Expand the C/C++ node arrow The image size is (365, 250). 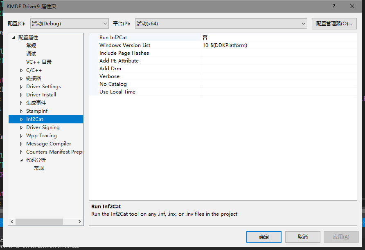pyautogui.click(x=21, y=70)
